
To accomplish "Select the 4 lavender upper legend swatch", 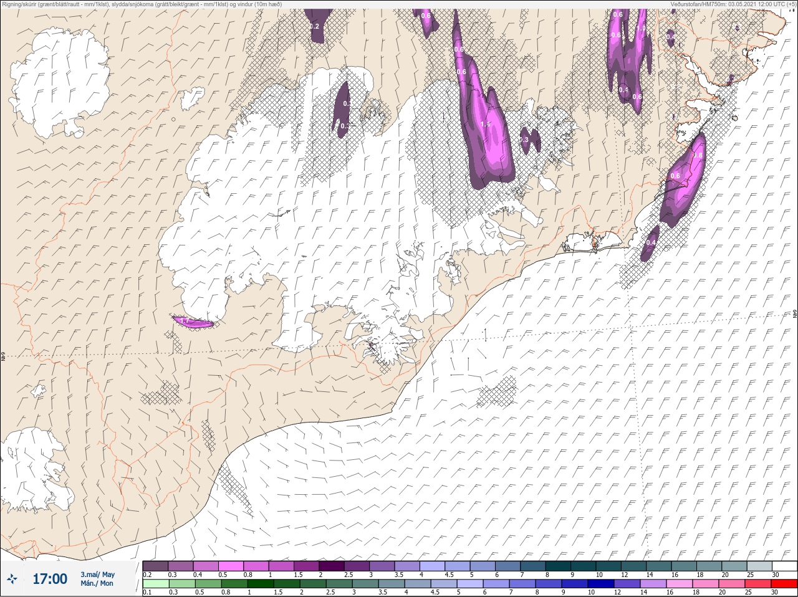I will pyautogui.click(x=432, y=566).
